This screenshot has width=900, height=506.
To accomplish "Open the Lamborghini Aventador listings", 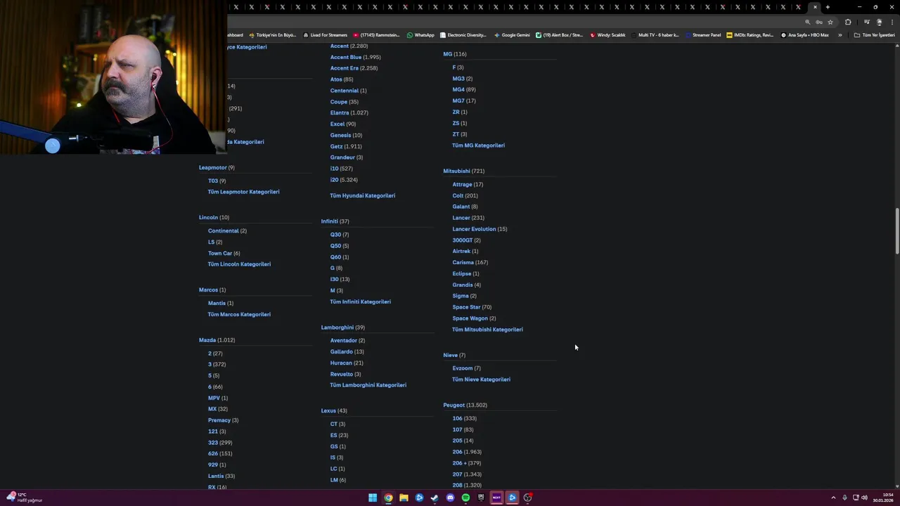I will point(344,341).
